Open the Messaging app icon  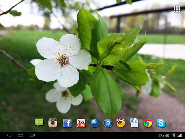coord(39,122)
